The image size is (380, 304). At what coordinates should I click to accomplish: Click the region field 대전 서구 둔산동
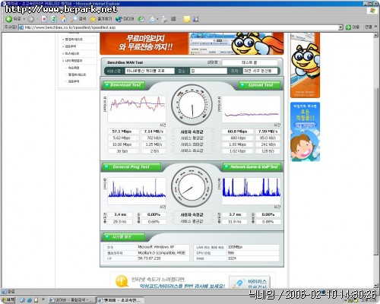coord(260,71)
